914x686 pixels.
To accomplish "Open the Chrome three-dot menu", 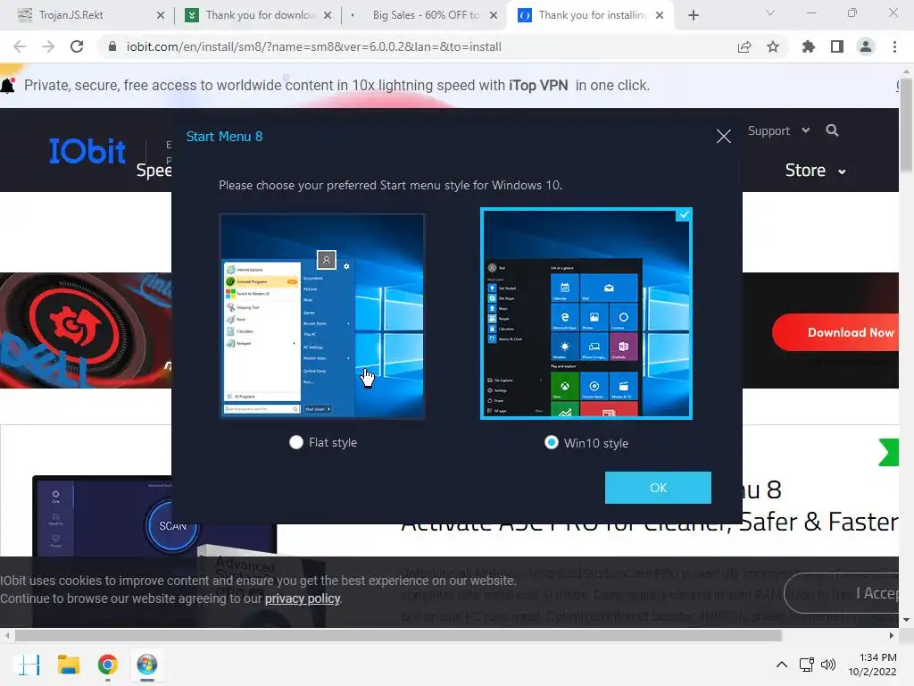I will coord(894,46).
